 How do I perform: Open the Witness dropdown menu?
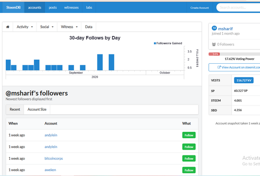tap(69, 27)
